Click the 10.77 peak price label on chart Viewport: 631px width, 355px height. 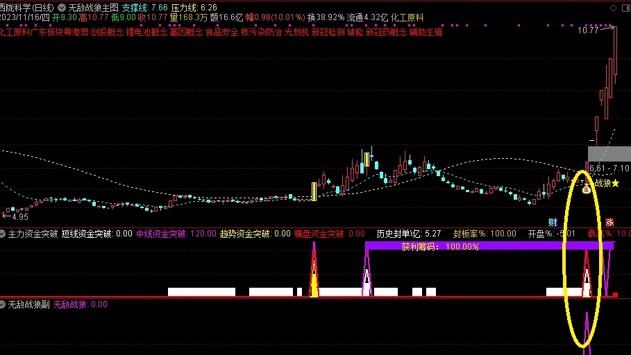click(x=587, y=30)
